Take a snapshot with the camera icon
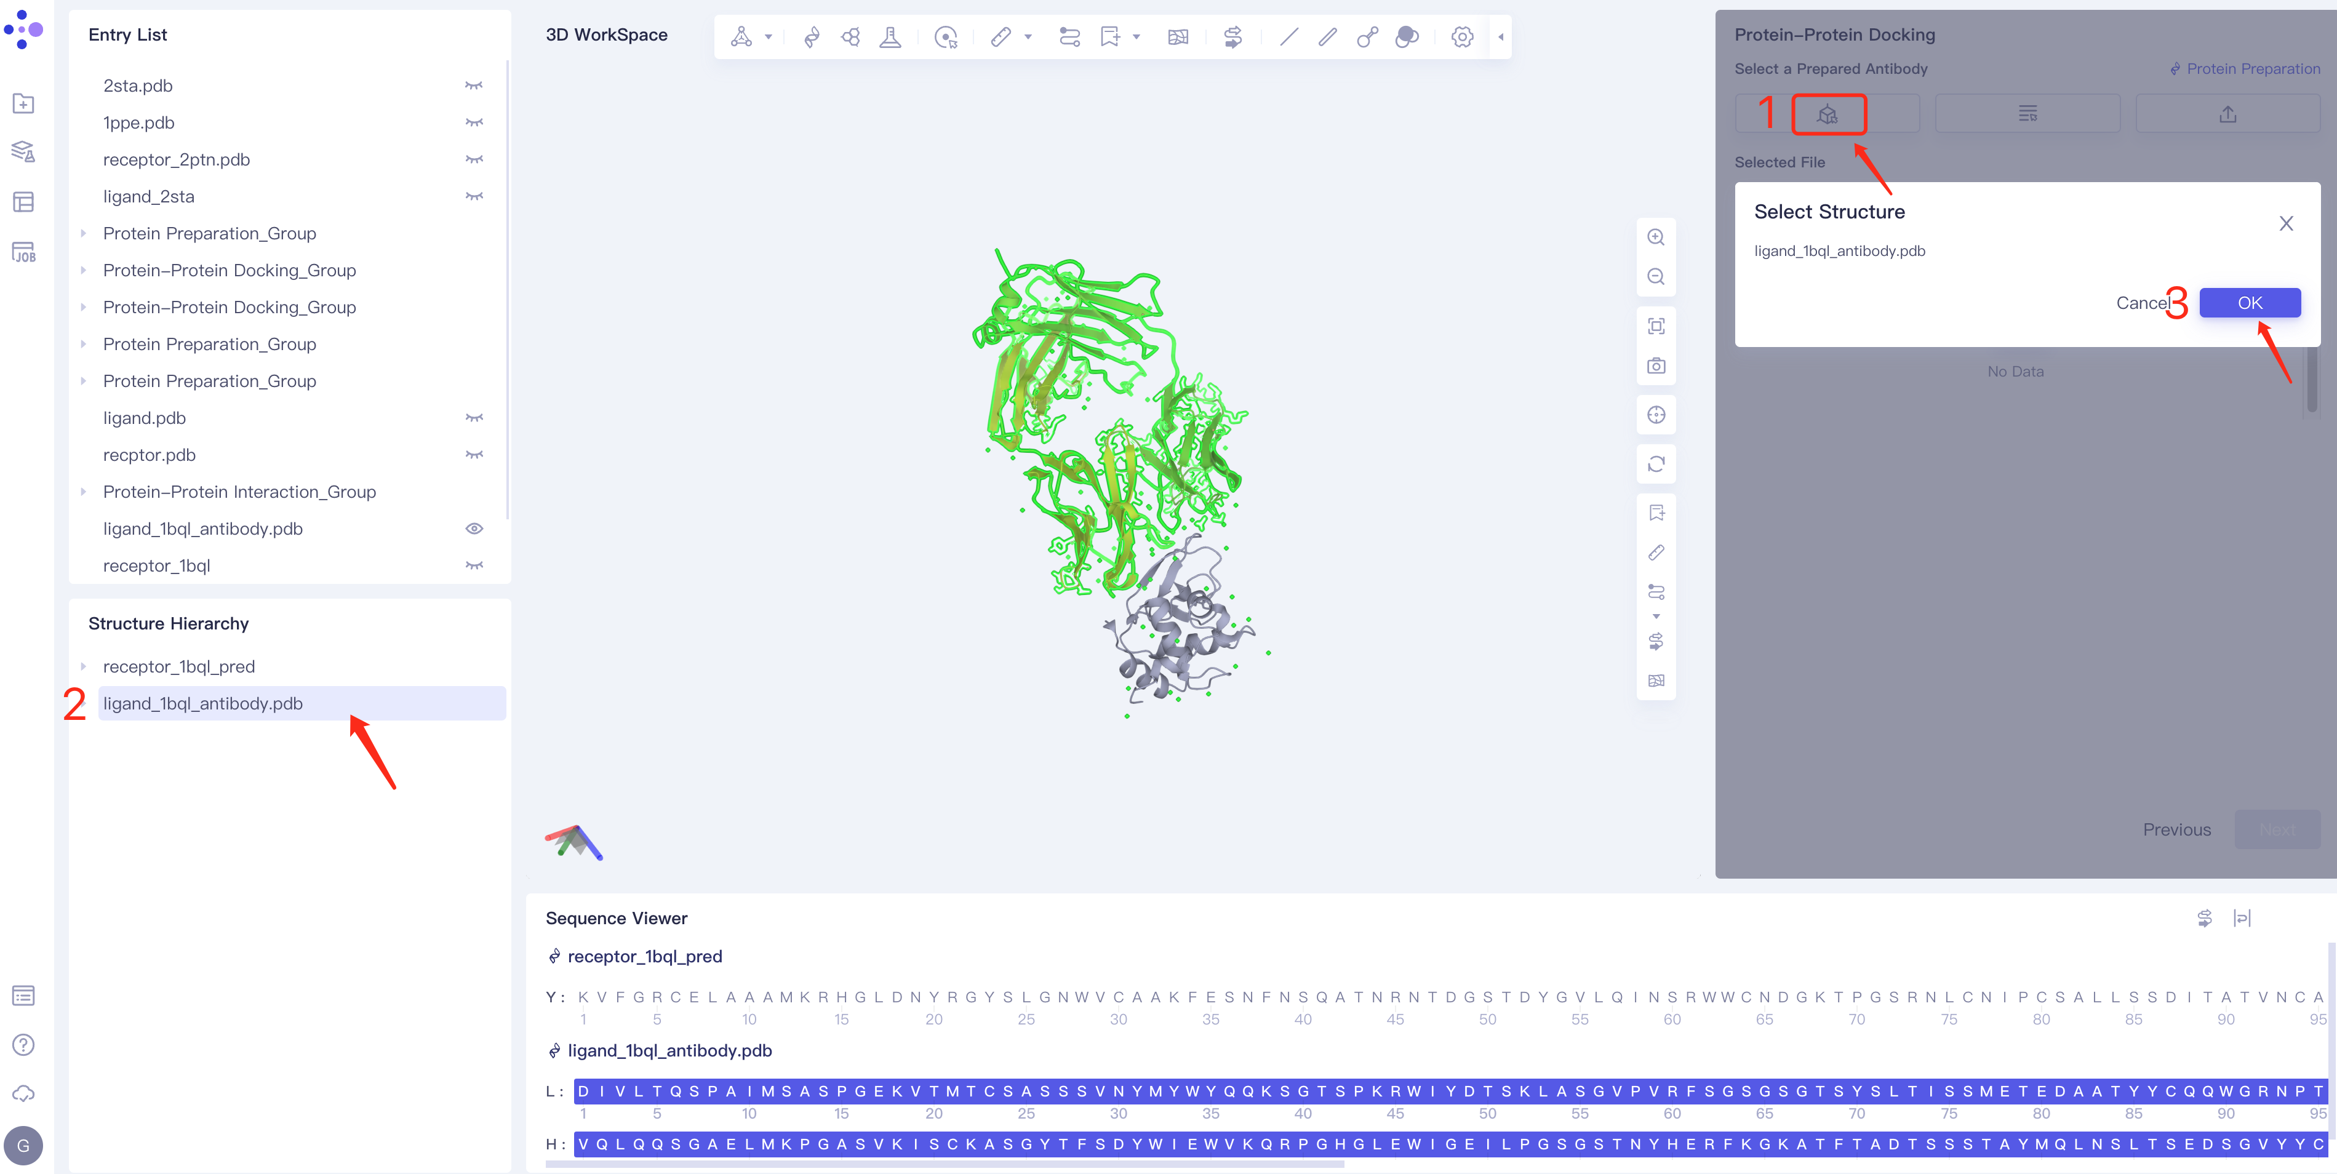The image size is (2337, 1174). pyautogui.click(x=1656, y=365)
